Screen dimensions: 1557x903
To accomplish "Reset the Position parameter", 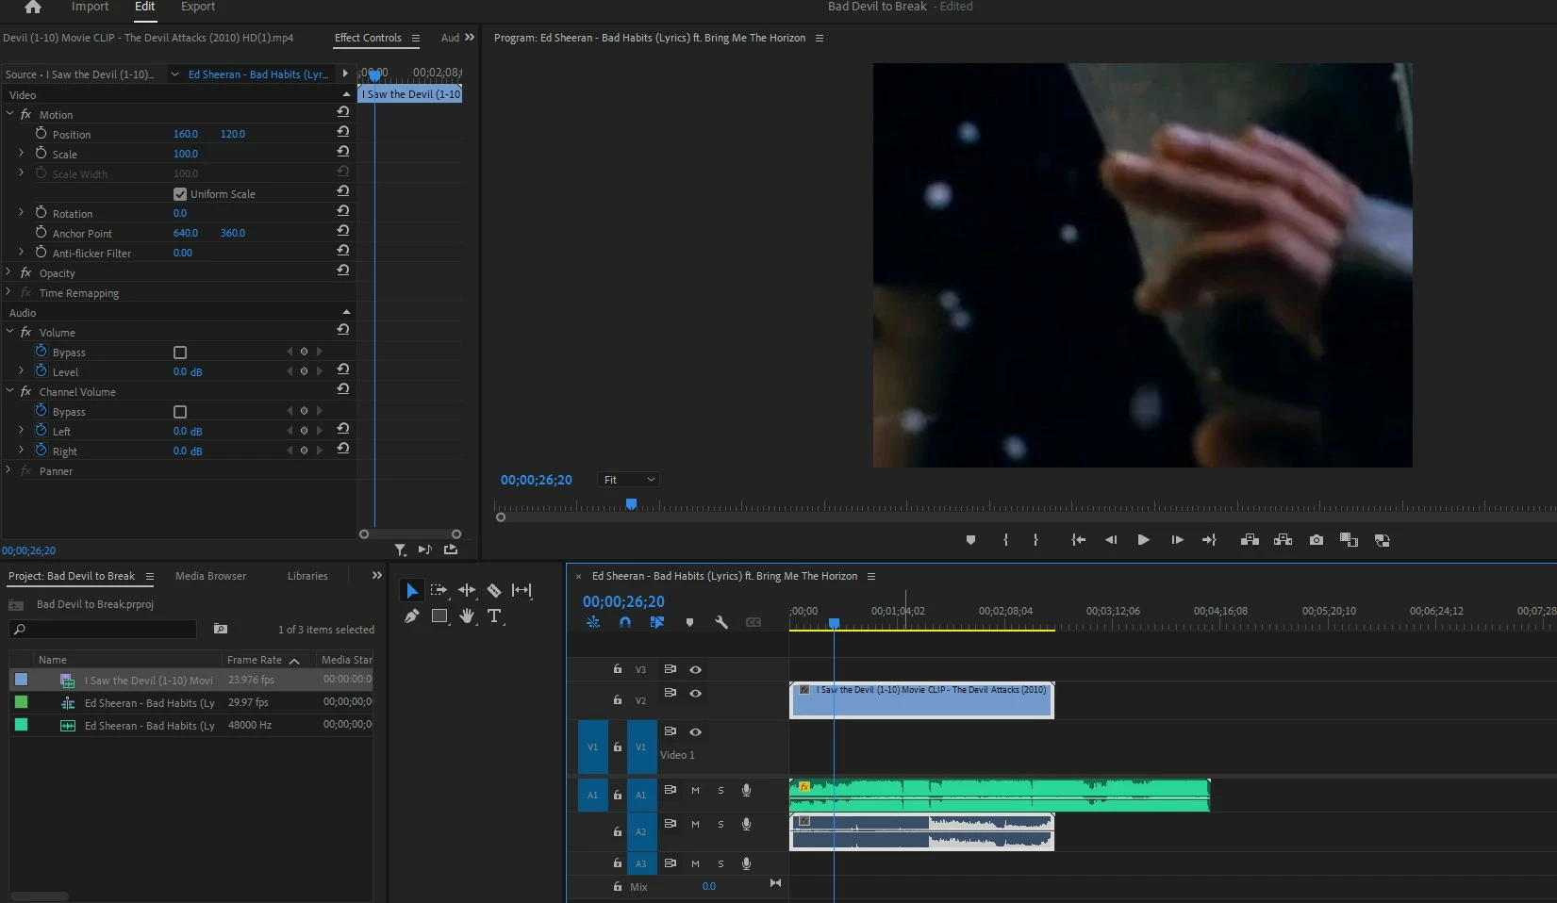I will pos(343,132).
